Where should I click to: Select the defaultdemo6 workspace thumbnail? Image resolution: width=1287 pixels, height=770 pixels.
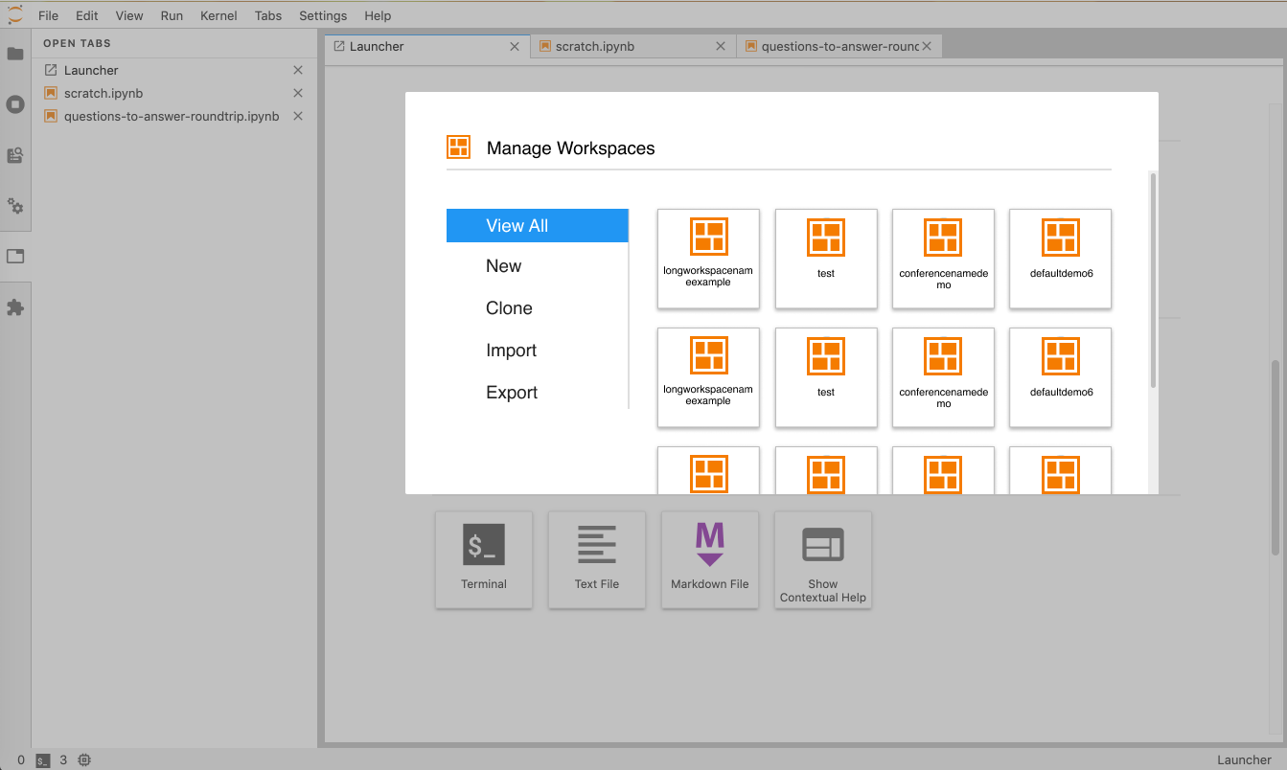point(1060,259)
